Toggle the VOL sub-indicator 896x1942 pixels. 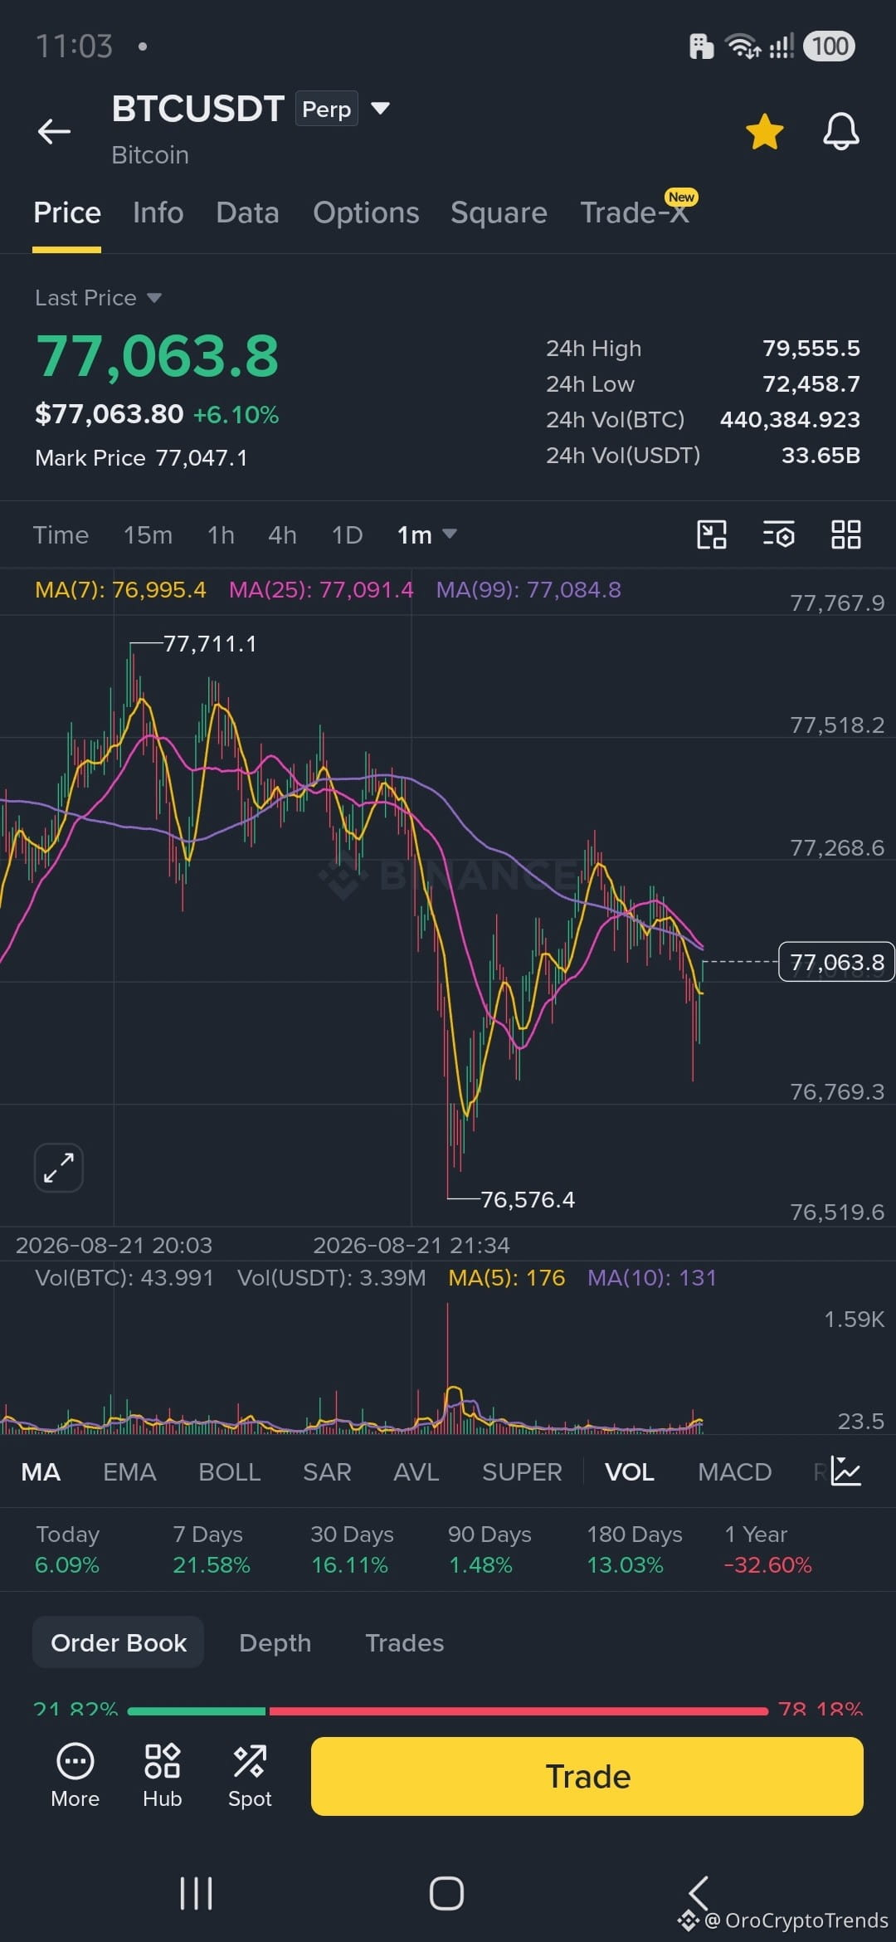point(630,1471)
